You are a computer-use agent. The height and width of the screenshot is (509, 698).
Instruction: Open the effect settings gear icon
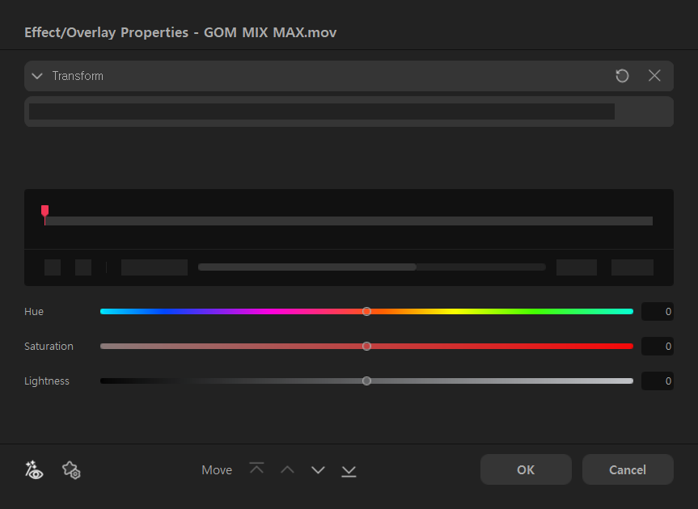[x=71, y=469]
